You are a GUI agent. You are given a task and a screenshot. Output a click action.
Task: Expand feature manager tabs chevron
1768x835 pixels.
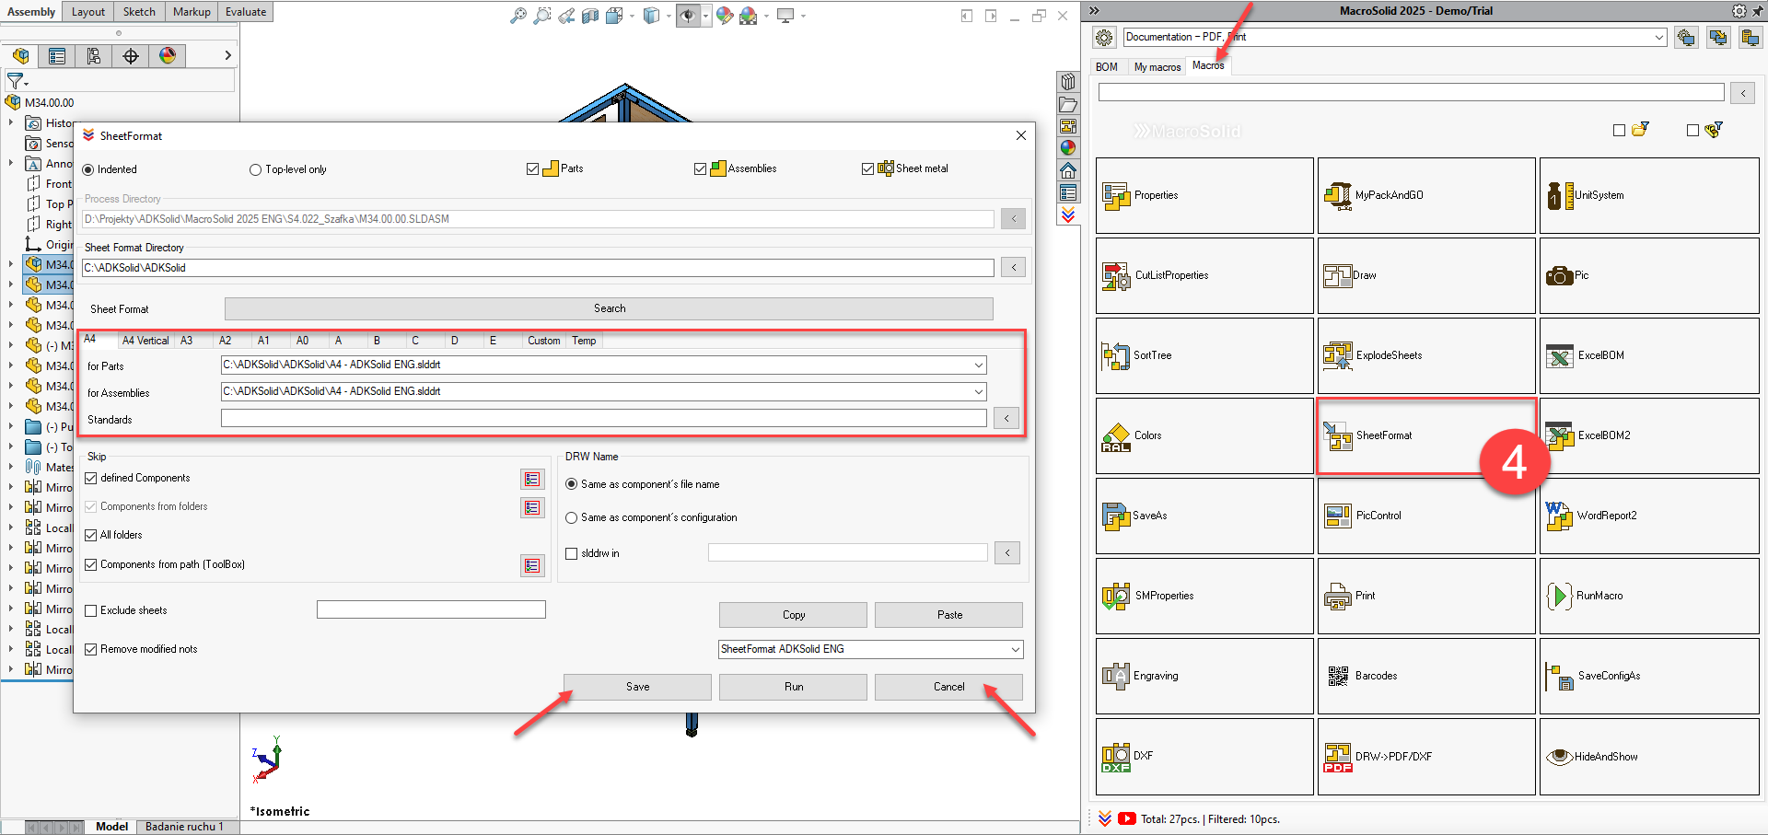coord(227,55)
